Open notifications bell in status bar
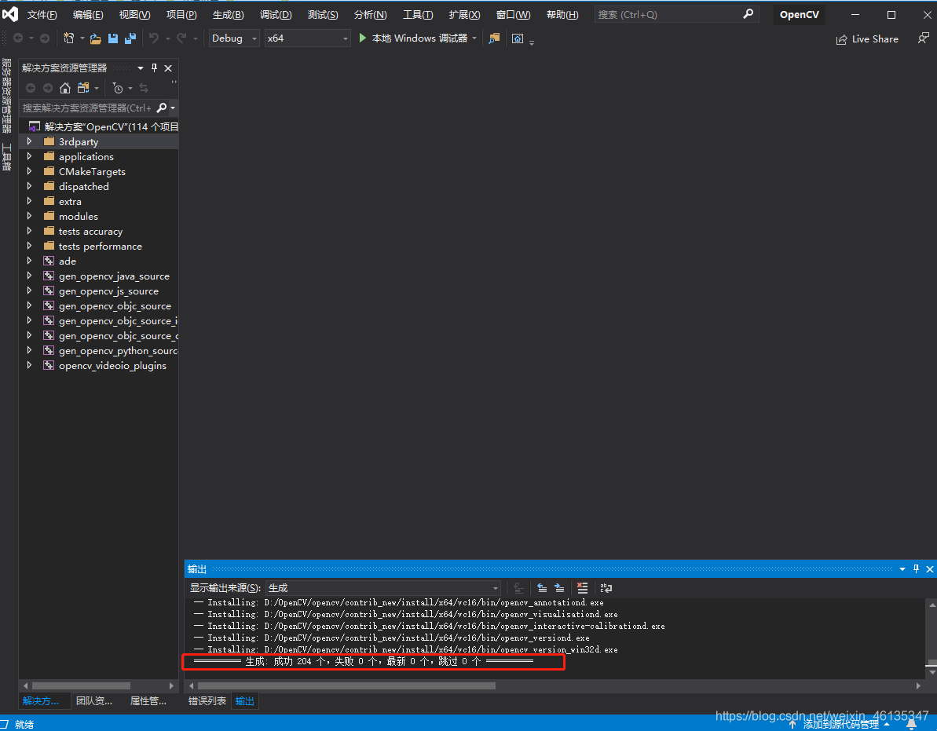Viewport: 937px width, 731px height. pyautogui.click(x=911, y=724)
